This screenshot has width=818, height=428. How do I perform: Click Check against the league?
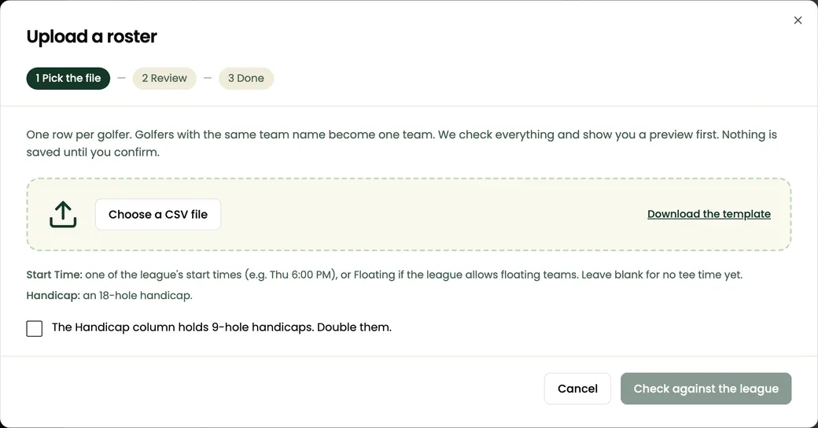tap(706, 389)
